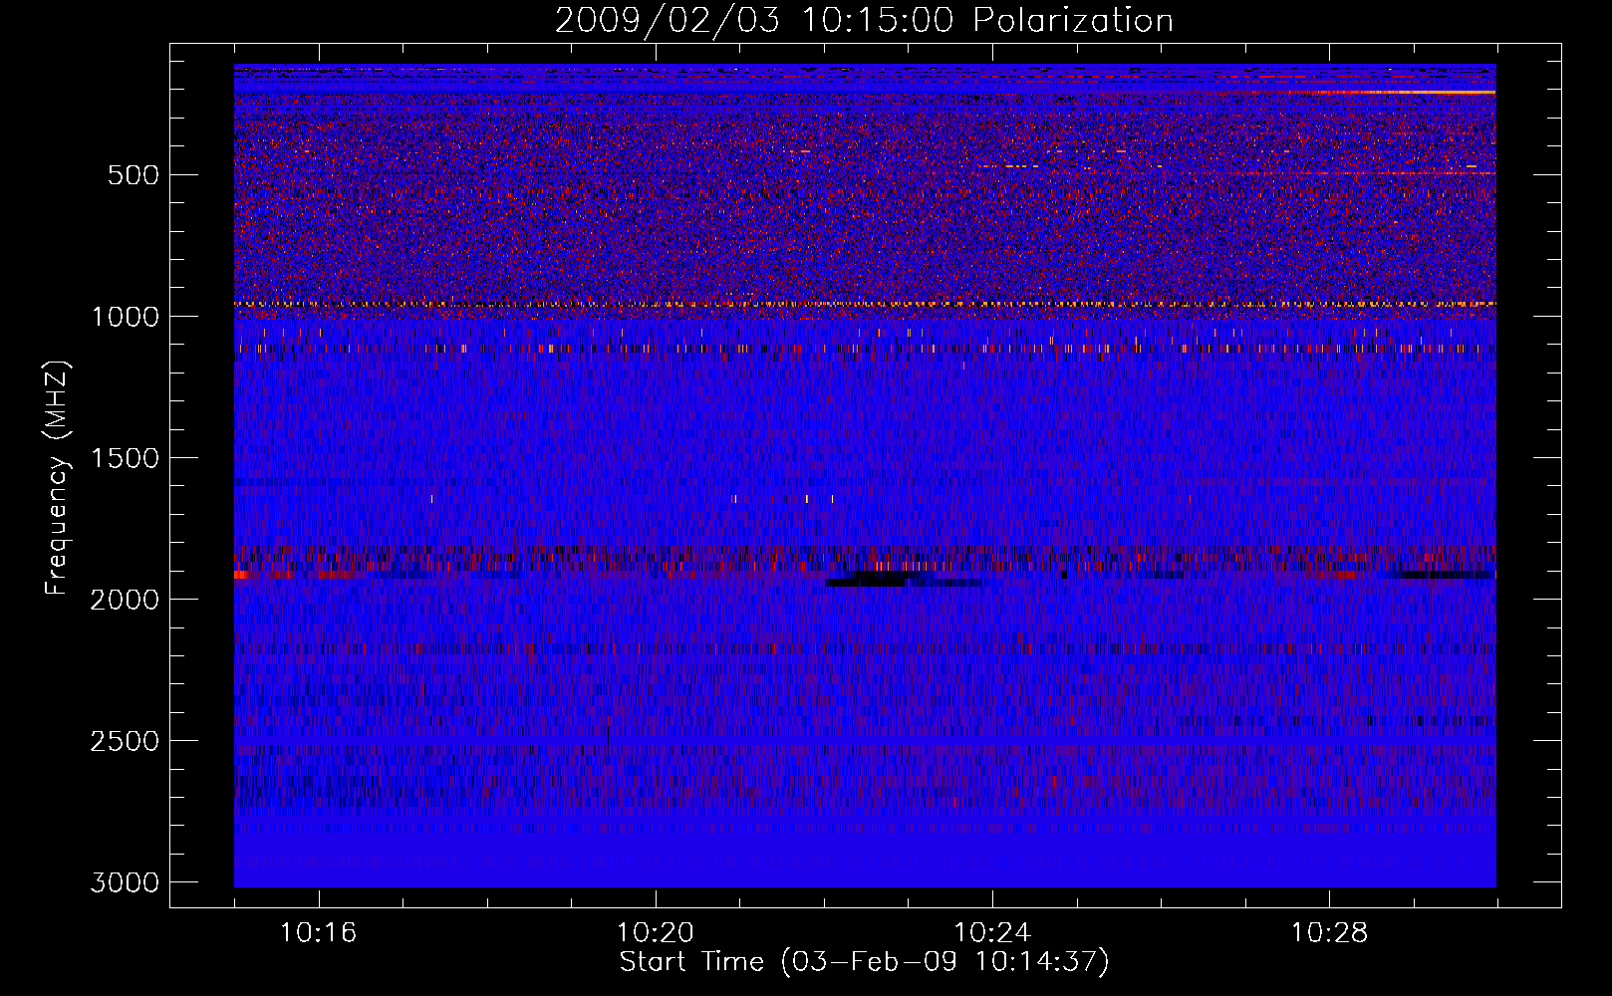Click the bright red streak at the left edge near 1900 MHz
Screen dimensions: 1612x996
coord(242,575)
